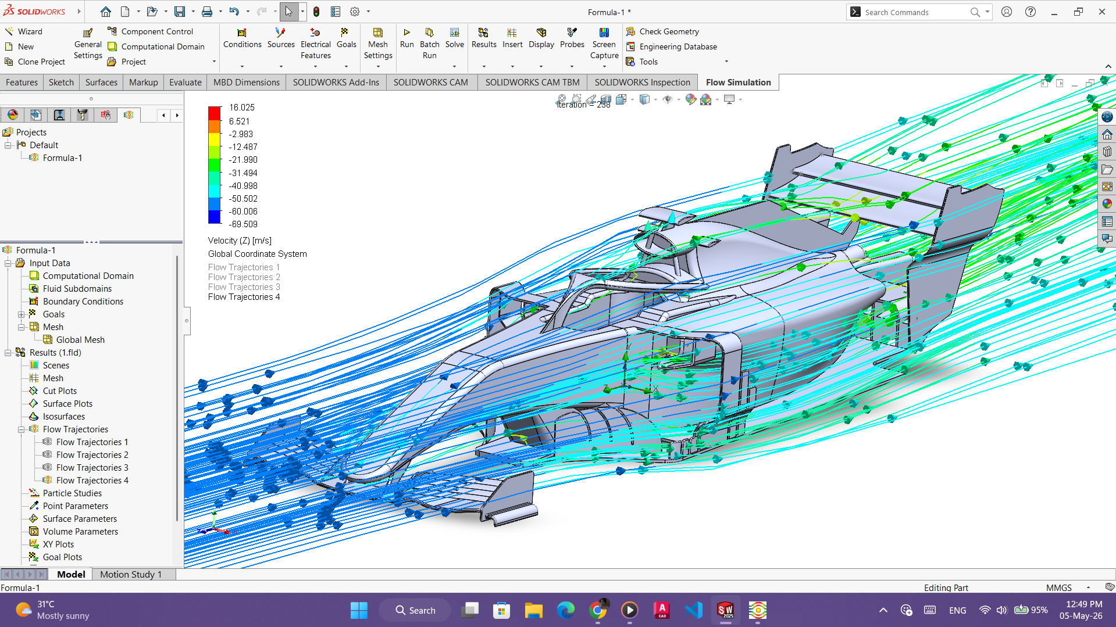
Task: Open the Flow Simulation analysis tree tab
Action: tap(129, 115)
